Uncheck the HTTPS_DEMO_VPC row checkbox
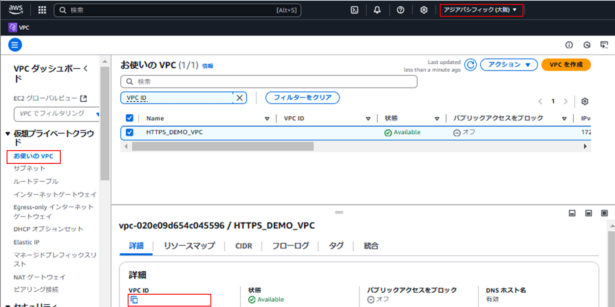This screenshot has width=615, height=307. pos(129,132)
